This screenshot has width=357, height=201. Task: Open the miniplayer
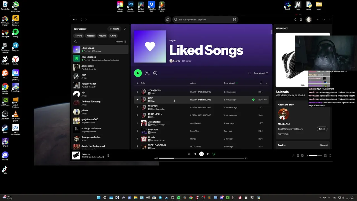(325, 155)
